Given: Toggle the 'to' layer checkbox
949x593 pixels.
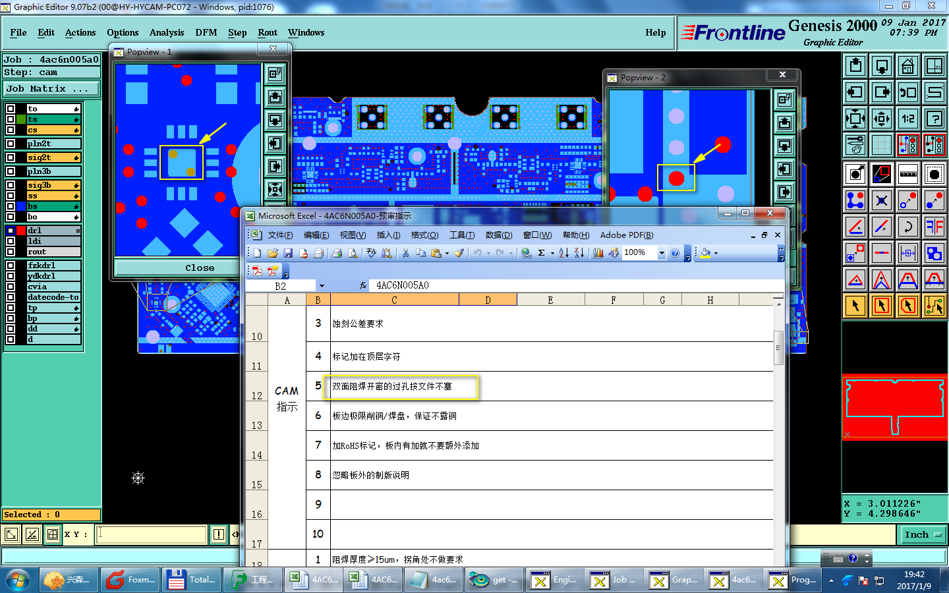Looking at the screenshot, I should coord(11,109).
